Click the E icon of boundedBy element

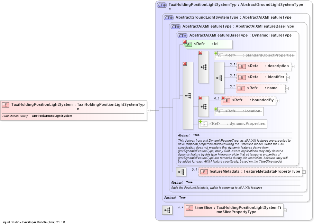[227, 101]
